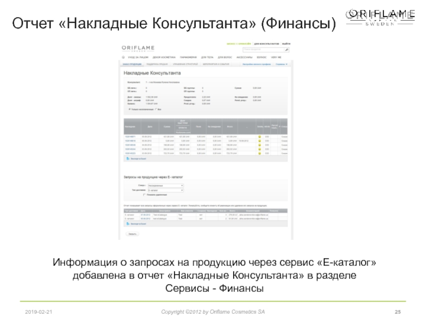Open the invoice number link with sum 421,00
The image size is (426, 319).
(x=130, y=137)
